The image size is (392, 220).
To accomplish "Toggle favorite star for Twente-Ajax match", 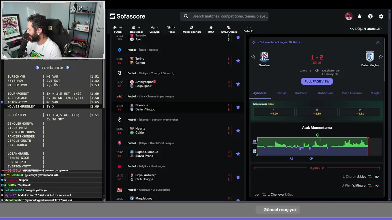I will [x=238, y=37].
